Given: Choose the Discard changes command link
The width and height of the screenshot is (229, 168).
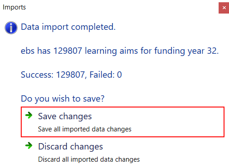Looking at the screenshot, I should click(122, 152).
